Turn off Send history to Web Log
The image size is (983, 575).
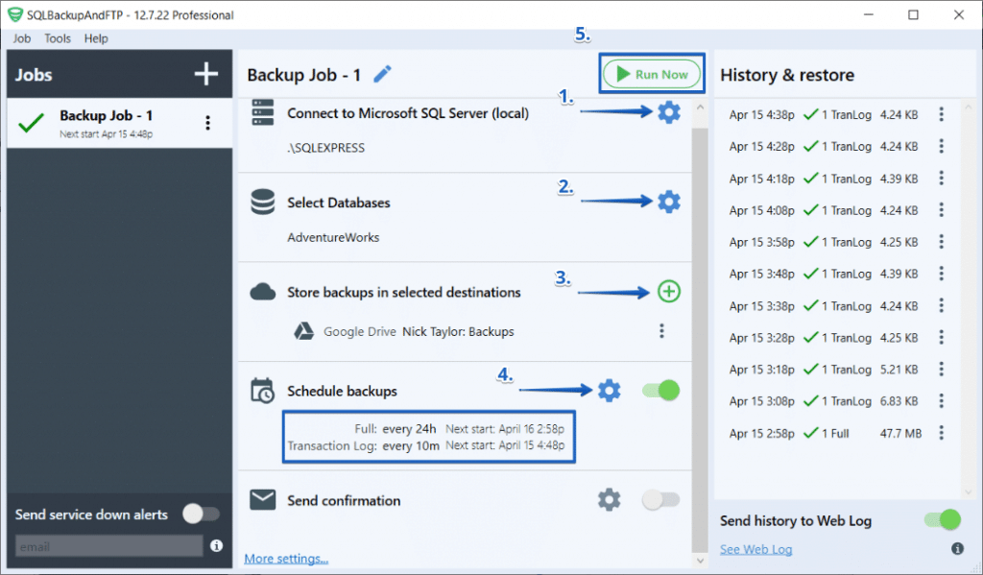click(942, 520)
